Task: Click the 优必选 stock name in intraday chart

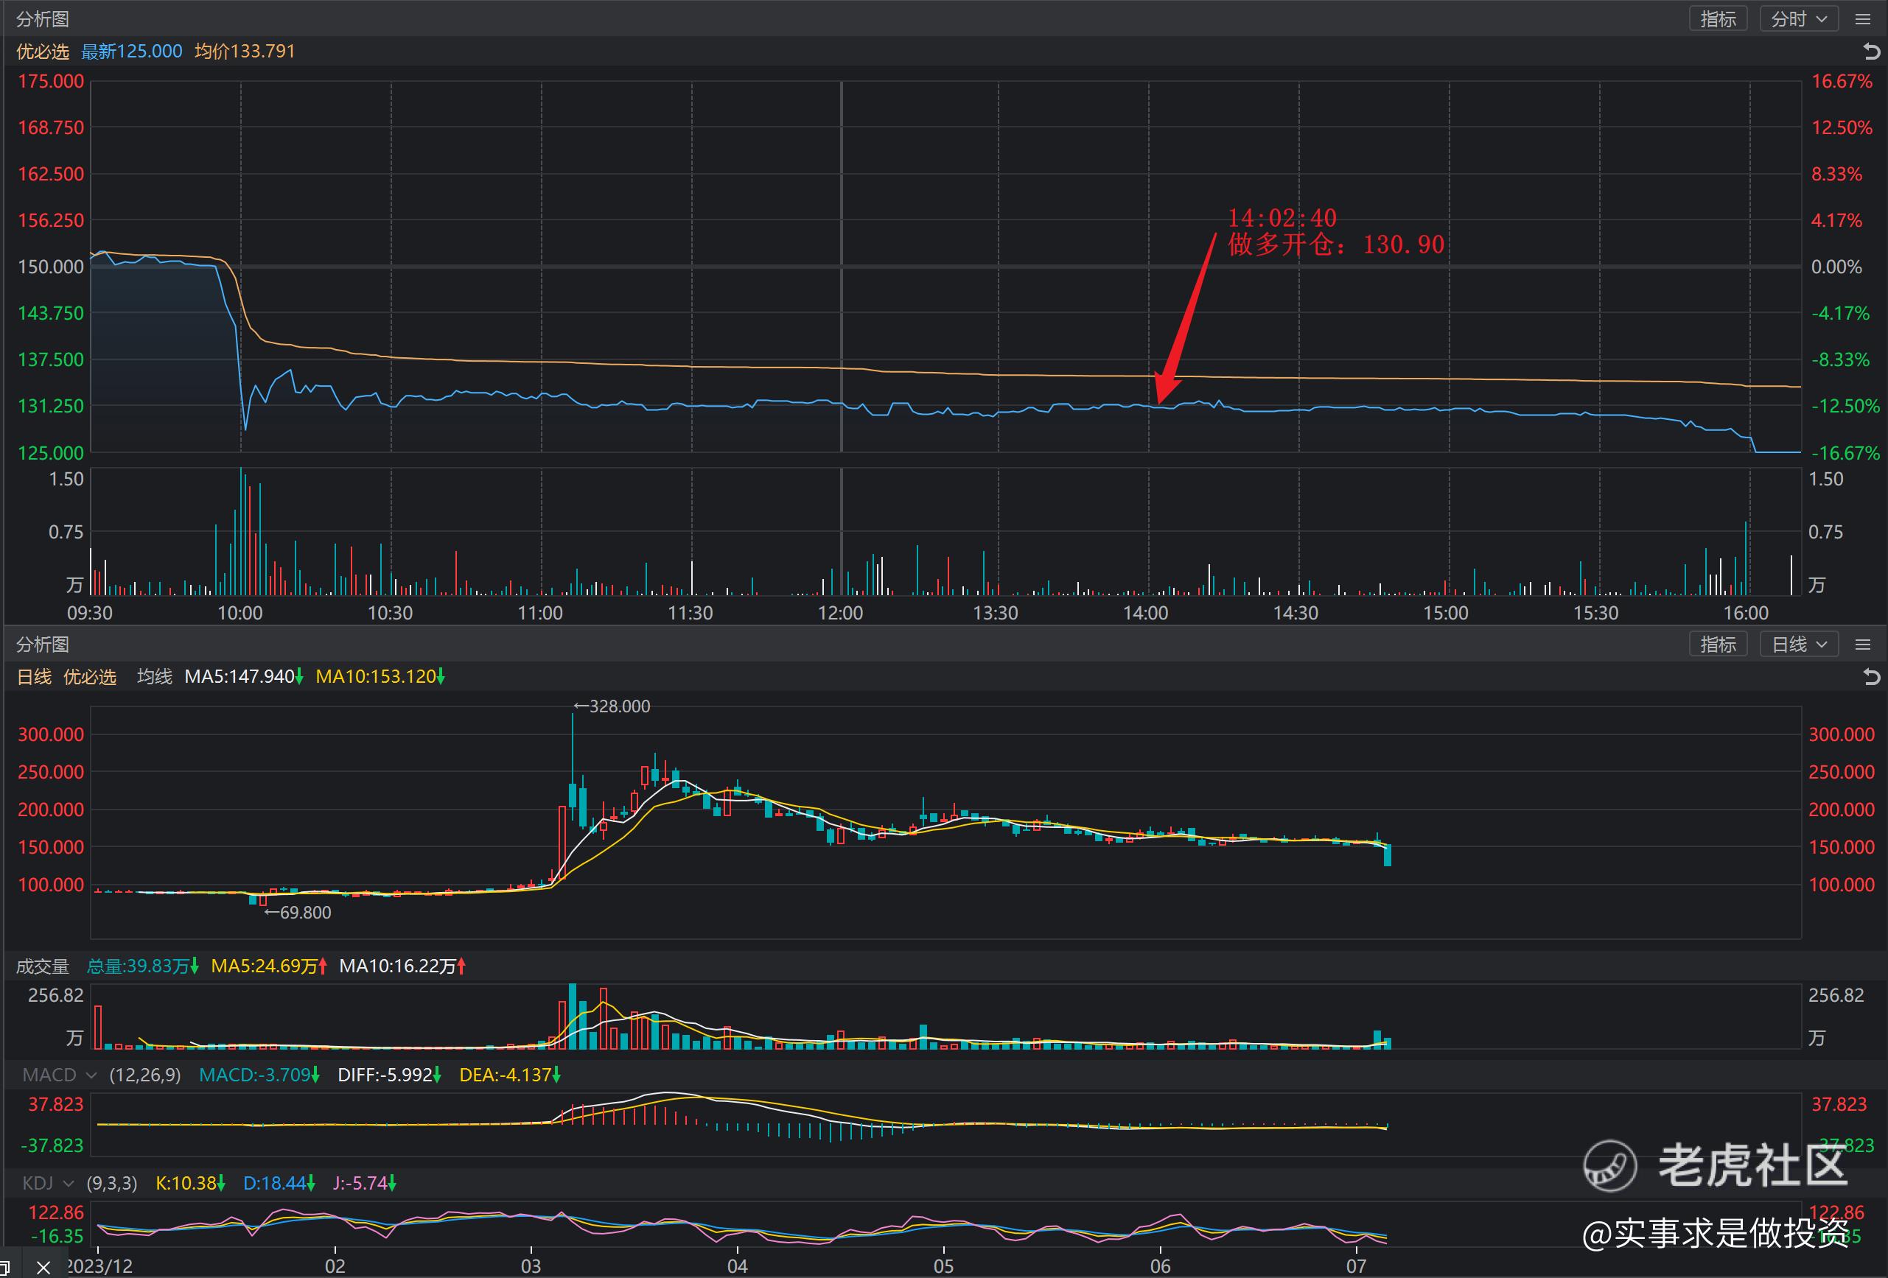Action: pyautogui.click(x=42, y=52)
